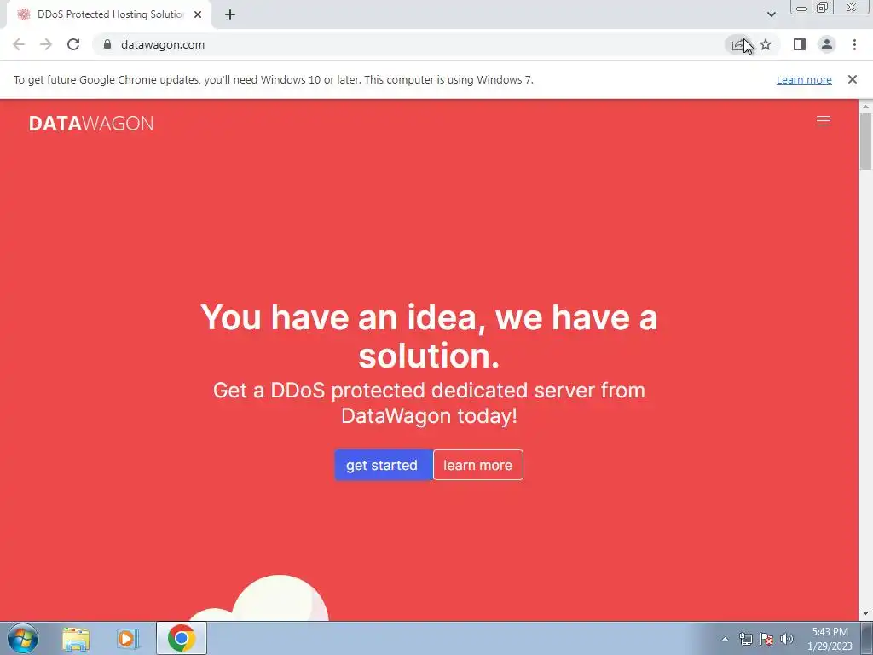Click the DATAWAGON logo
Viewport: 873px width, 655px height.
pos(91,124)
